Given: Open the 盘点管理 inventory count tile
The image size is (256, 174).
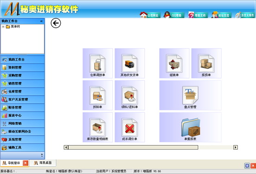Looking at the screenshot, I should pos(190,95).
